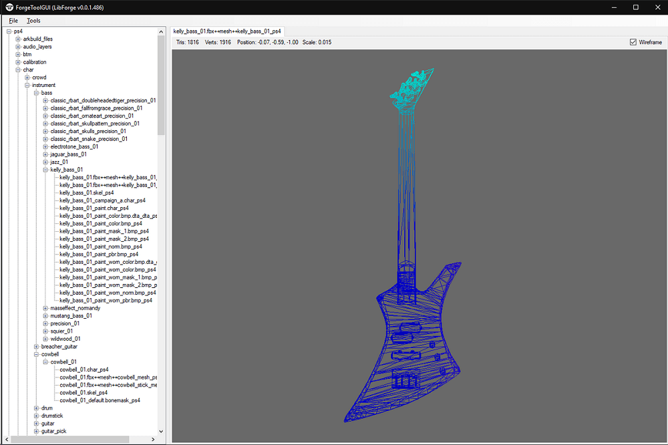Expand the masseffect_normandy bass node
668x445 pixels.
[x=45, y=308]
